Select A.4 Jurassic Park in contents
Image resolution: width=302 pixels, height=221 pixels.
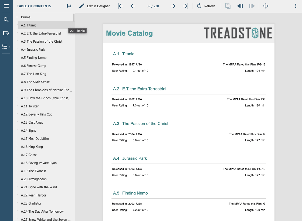(33, 50)
